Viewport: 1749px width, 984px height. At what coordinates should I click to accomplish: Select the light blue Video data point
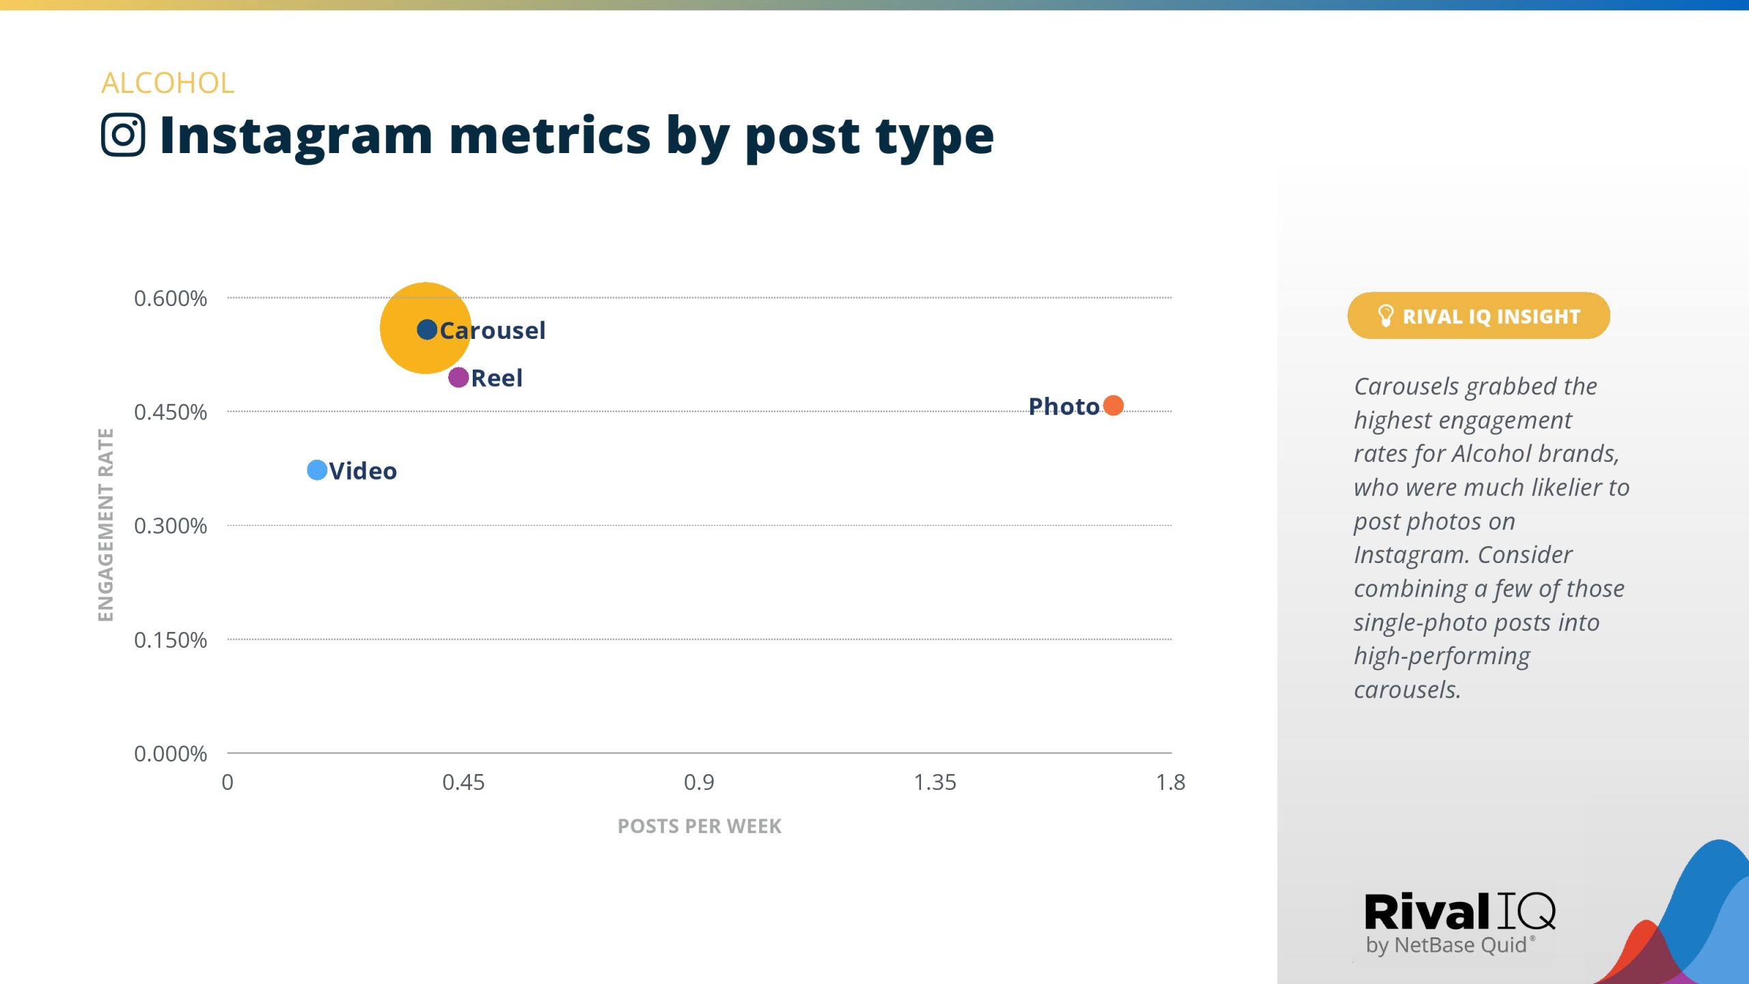pyautogui.click(x=317, y=470)
